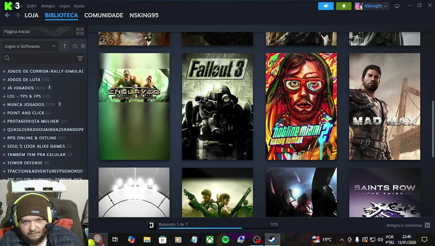Screen dimensions: 435x246
Task: Open the friends chat grid icon
Action: (427, 225)
